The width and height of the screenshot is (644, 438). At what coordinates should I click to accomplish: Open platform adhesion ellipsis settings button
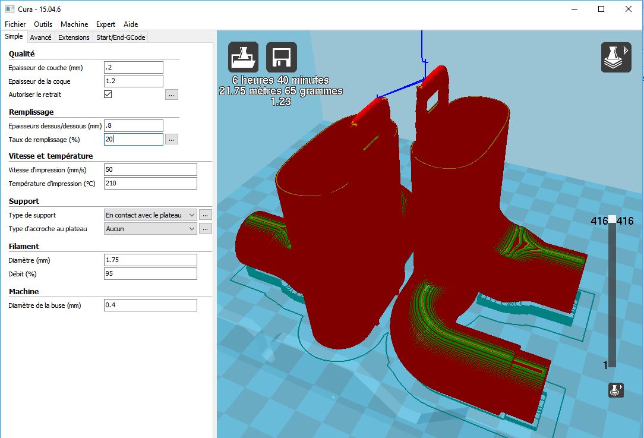point(206,229)
